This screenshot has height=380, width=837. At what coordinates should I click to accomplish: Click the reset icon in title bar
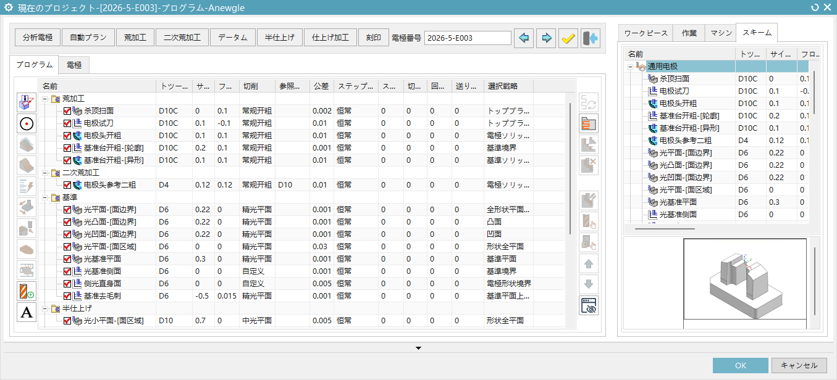[815, 7]
